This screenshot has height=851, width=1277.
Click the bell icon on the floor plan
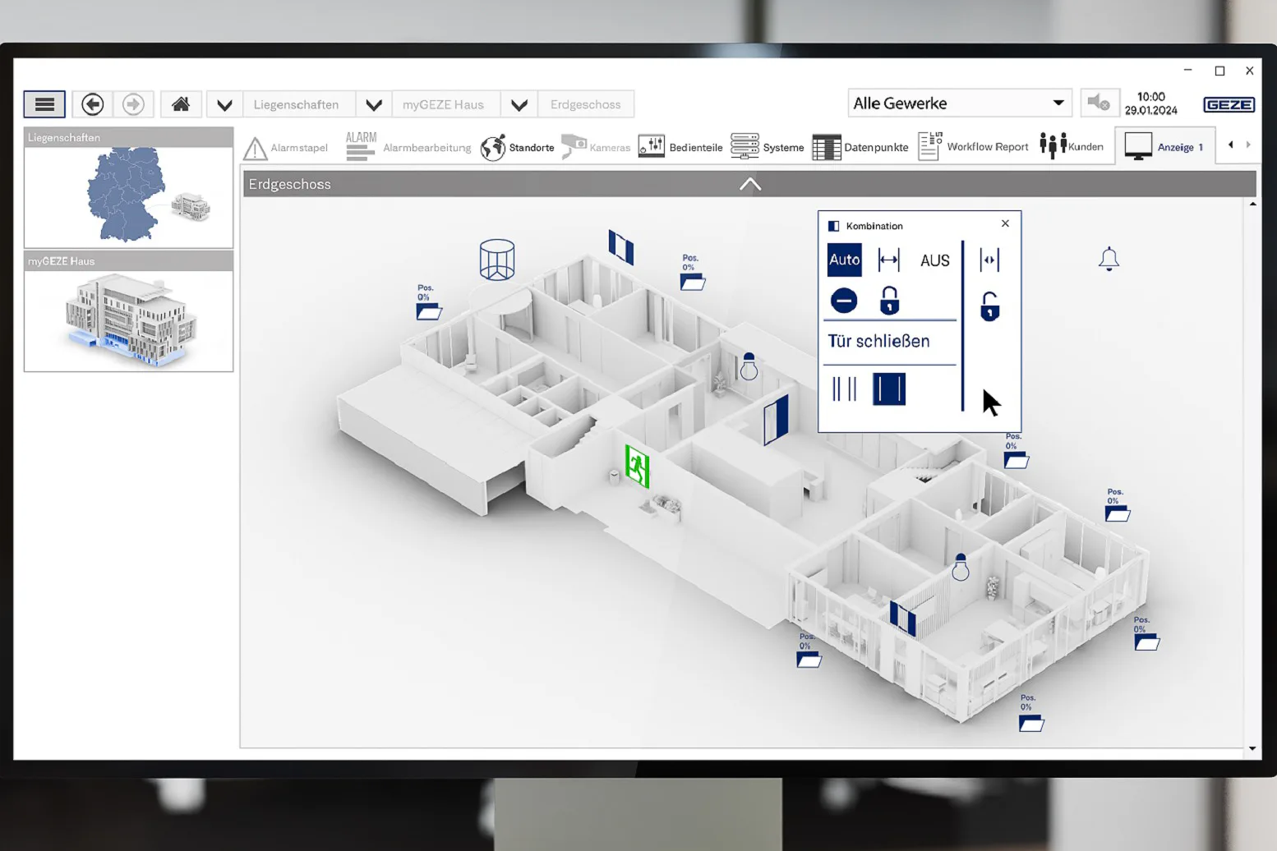click(x=1109, y=259)
